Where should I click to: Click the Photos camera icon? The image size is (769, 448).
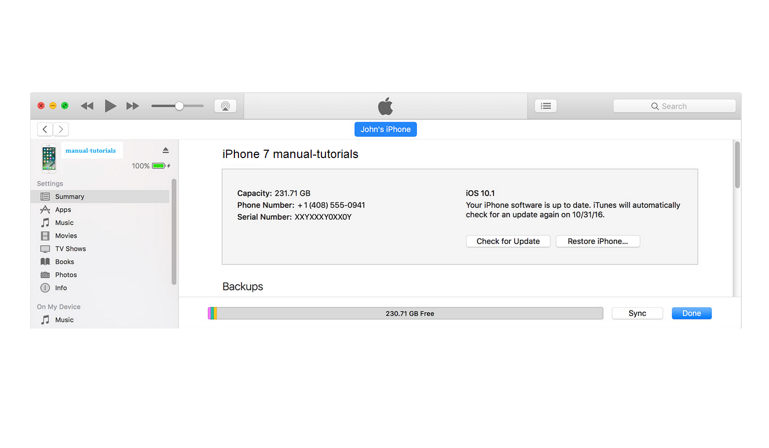pos(45,275)
